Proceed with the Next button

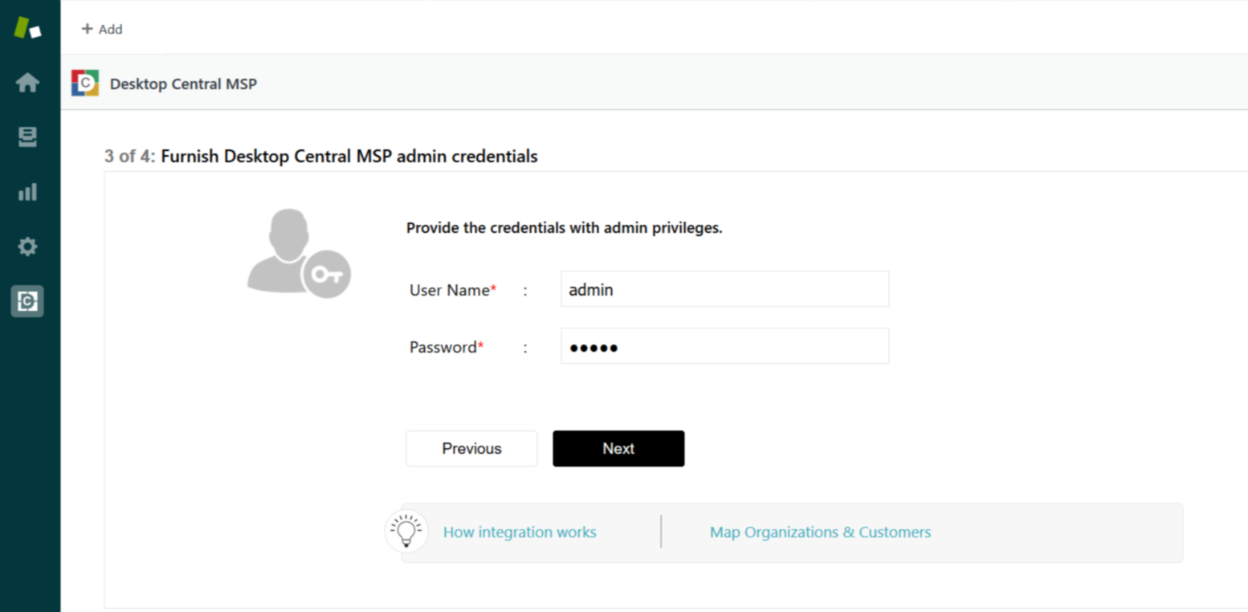pyautogui.click(x=618, y=448)
